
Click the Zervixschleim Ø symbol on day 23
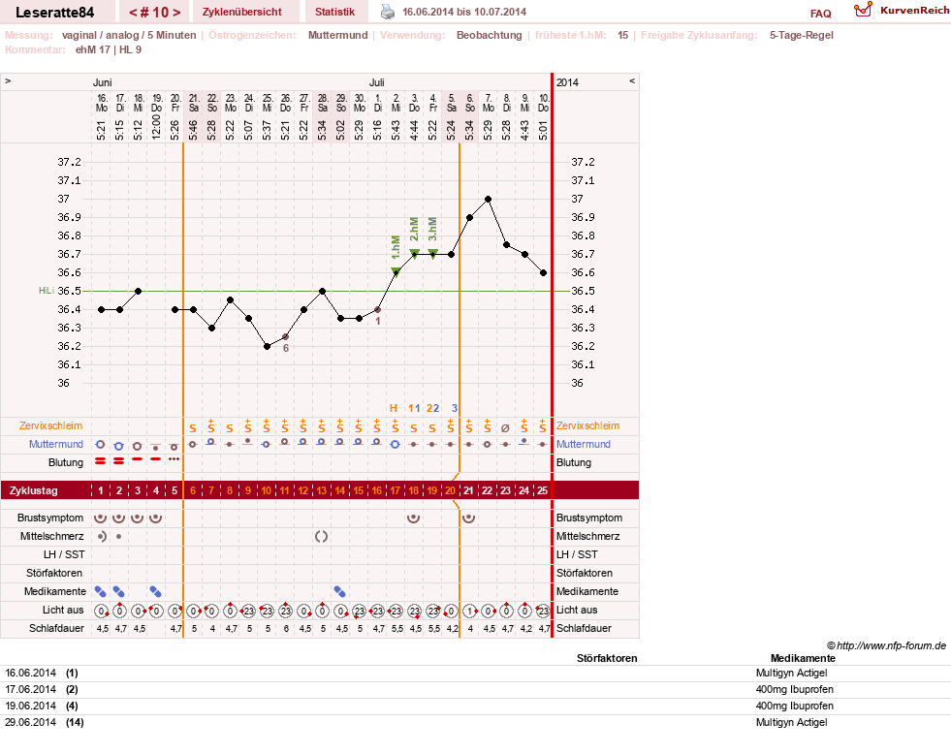505,428
